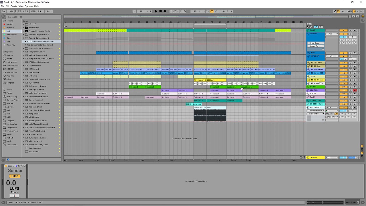Click the Lock Envelopes icon
This screenshot has height=206, width=366.
(321, 27)
